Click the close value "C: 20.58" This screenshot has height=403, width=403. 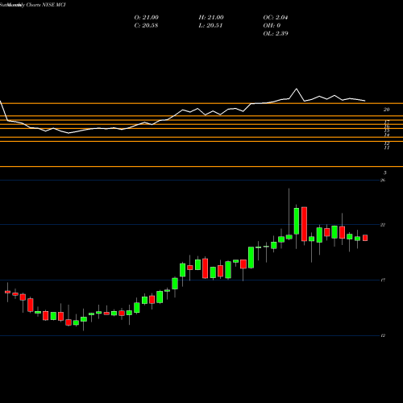[x=146, y=26]
